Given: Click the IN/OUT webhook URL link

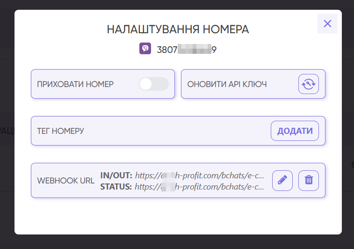Looking at the screenshot, I should [200, 176].
